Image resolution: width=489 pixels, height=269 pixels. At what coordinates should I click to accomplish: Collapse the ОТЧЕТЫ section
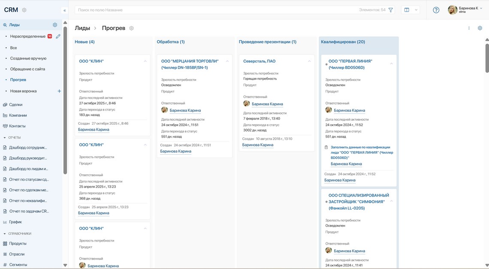(x=4, y=137)
